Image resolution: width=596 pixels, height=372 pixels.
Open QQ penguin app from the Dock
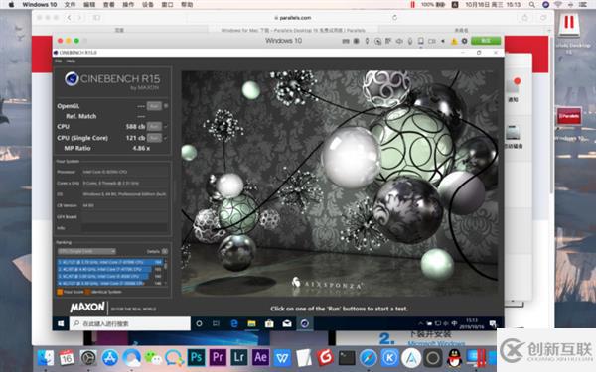coord(454,357)
